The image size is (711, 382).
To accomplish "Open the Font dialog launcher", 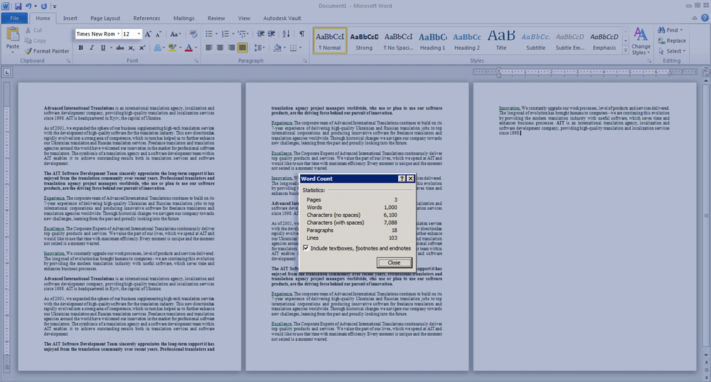I will point(196,60).
